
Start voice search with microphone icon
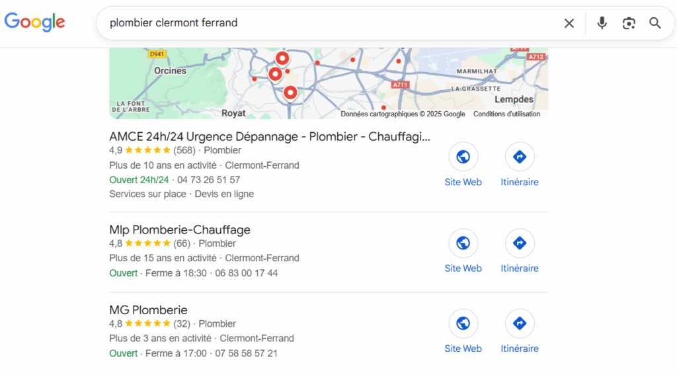(602, 23)
